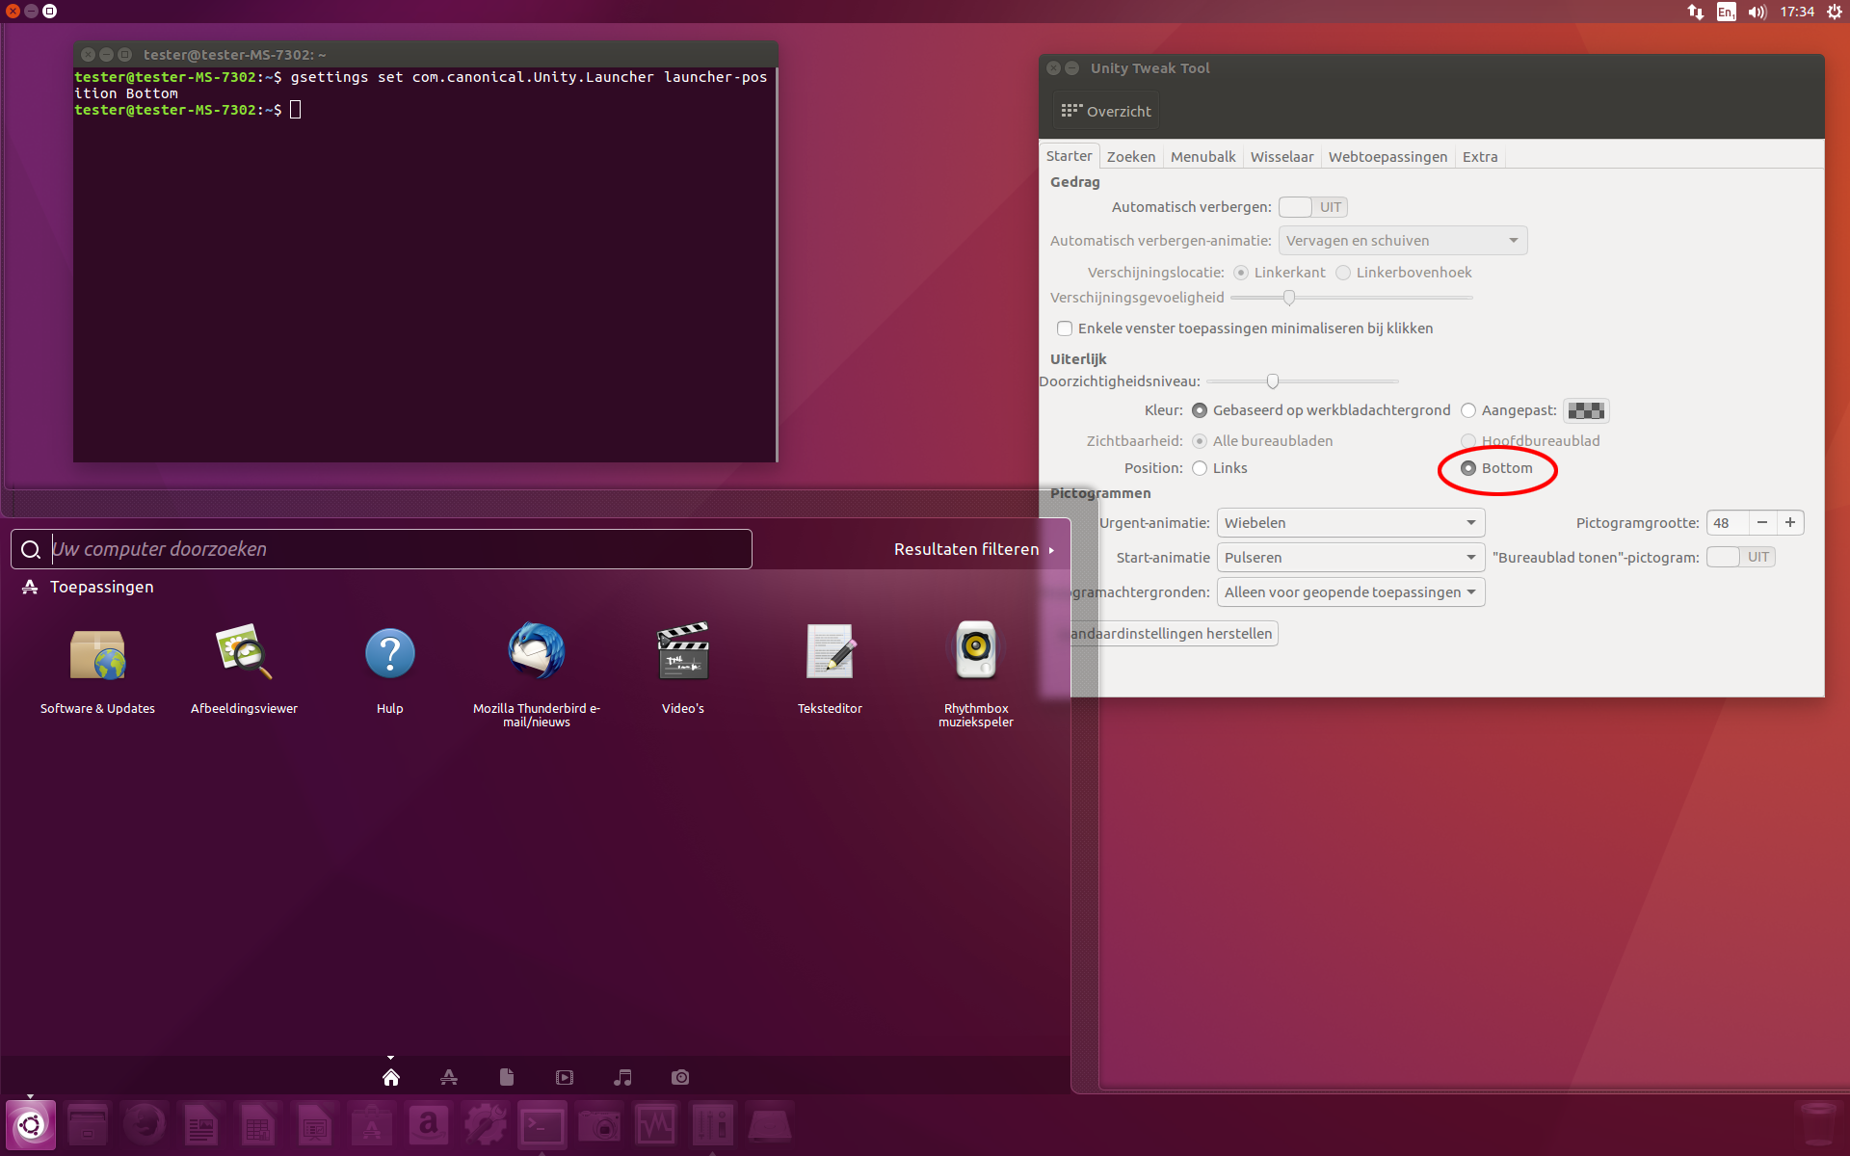This screenshot has width=1850, height=1156.
Task: Launch Mozilla Thunderbird from Dash results
Action: (536, 653)
